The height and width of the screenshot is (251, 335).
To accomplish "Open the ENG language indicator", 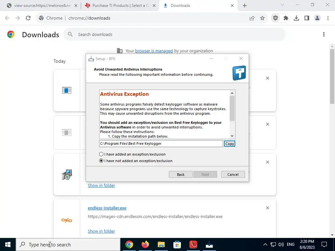I will [291, 244].
